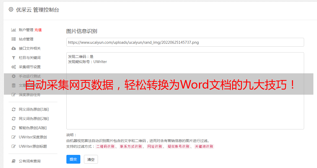Click the refresh icon for 同义词伪原创[1版]
Viewport: 317px width, 168px height.
[x=14, y=109]
